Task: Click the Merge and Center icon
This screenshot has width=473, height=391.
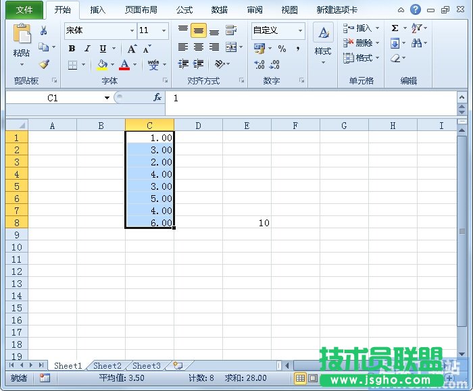Action: 232,47
